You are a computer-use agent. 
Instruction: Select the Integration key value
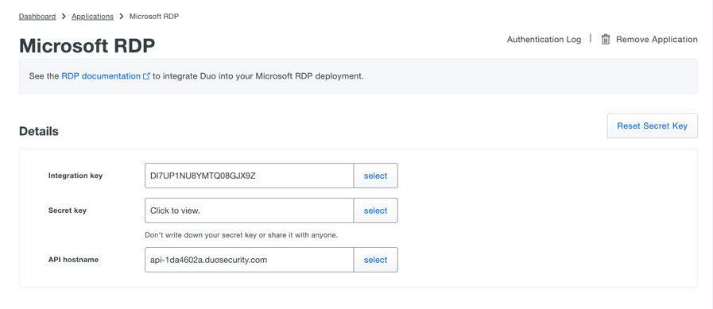[376, 176]
